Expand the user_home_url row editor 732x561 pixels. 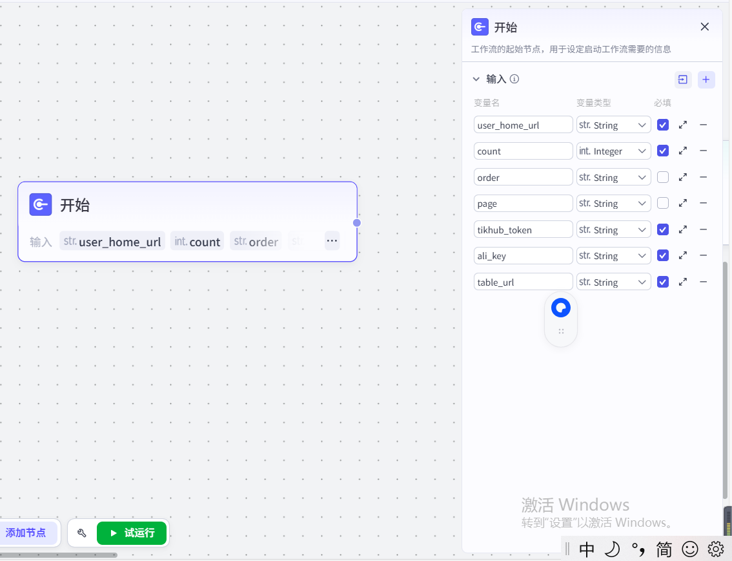point(683,125)
